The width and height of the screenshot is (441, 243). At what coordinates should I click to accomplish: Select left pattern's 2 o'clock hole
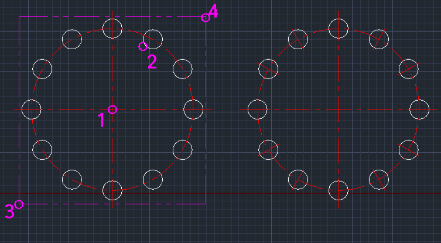click(x=182, y=69)
